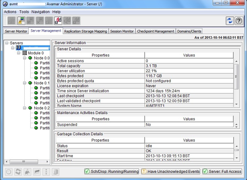
Task: Open the Actions menu
Action: pos(10,12)
